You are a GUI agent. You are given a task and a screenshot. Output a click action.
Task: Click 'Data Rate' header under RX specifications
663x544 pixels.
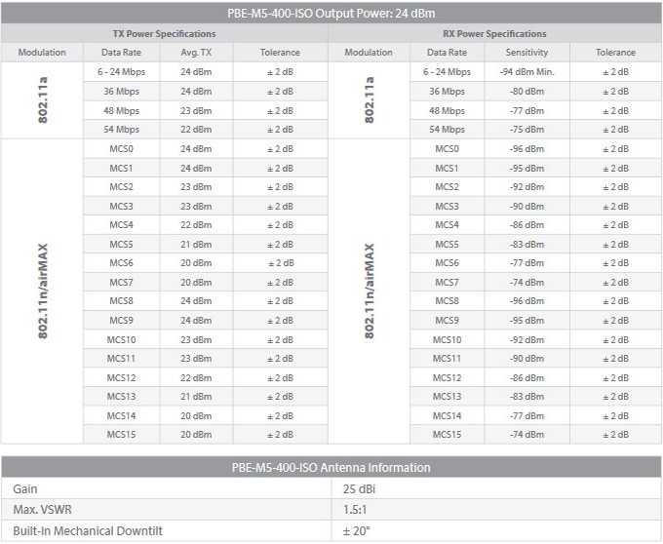(x=447, y=53)
